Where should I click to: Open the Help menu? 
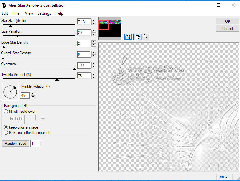click(x=59, y=13)
